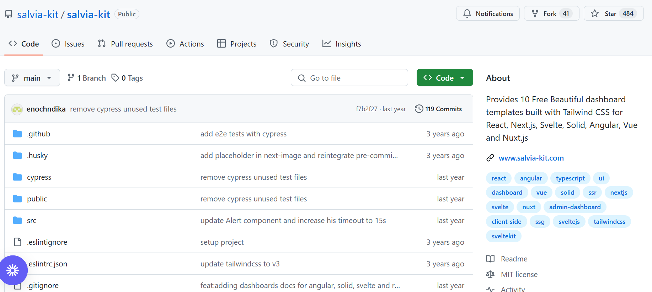Open the salvia-kit owner link
Viewport: 652px width, 292px height.
tap(38, 14)
